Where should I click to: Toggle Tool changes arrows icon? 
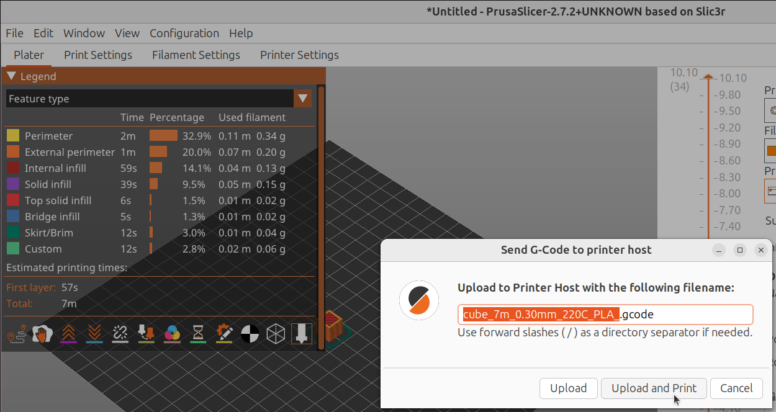tap(146, 334)
